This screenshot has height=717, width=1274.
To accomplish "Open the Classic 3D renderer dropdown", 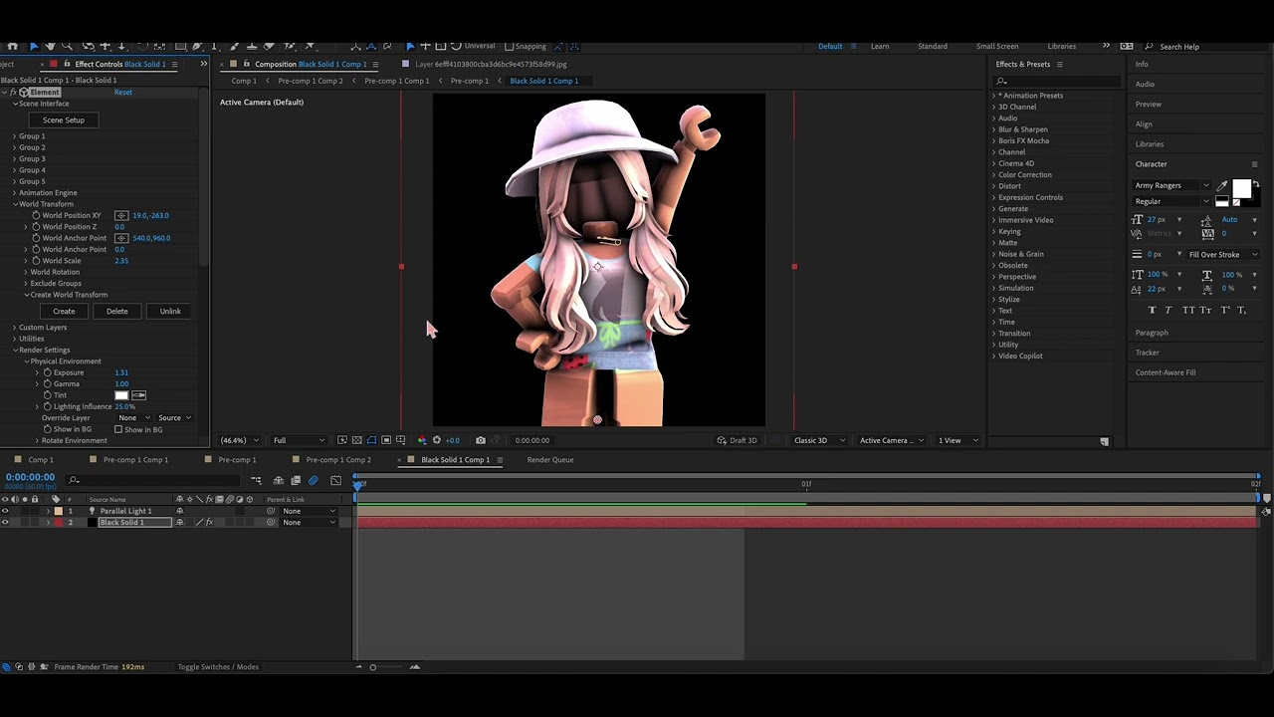I will 819,440.
